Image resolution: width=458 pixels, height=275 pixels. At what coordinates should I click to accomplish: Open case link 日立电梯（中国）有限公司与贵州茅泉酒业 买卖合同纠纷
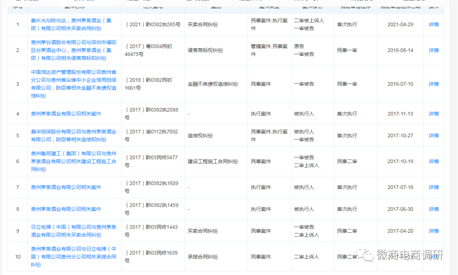point(74,231)
